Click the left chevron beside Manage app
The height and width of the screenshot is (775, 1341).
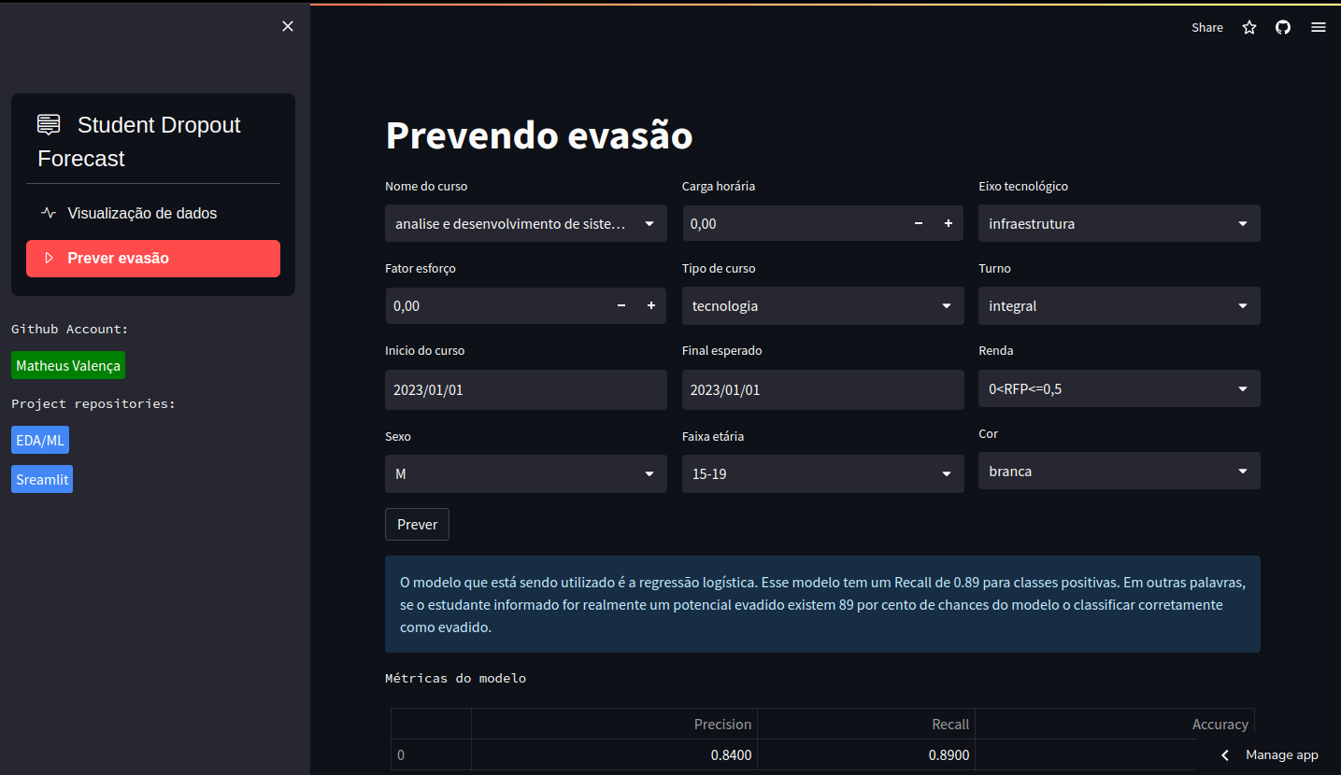click(x=1225, y=754)
